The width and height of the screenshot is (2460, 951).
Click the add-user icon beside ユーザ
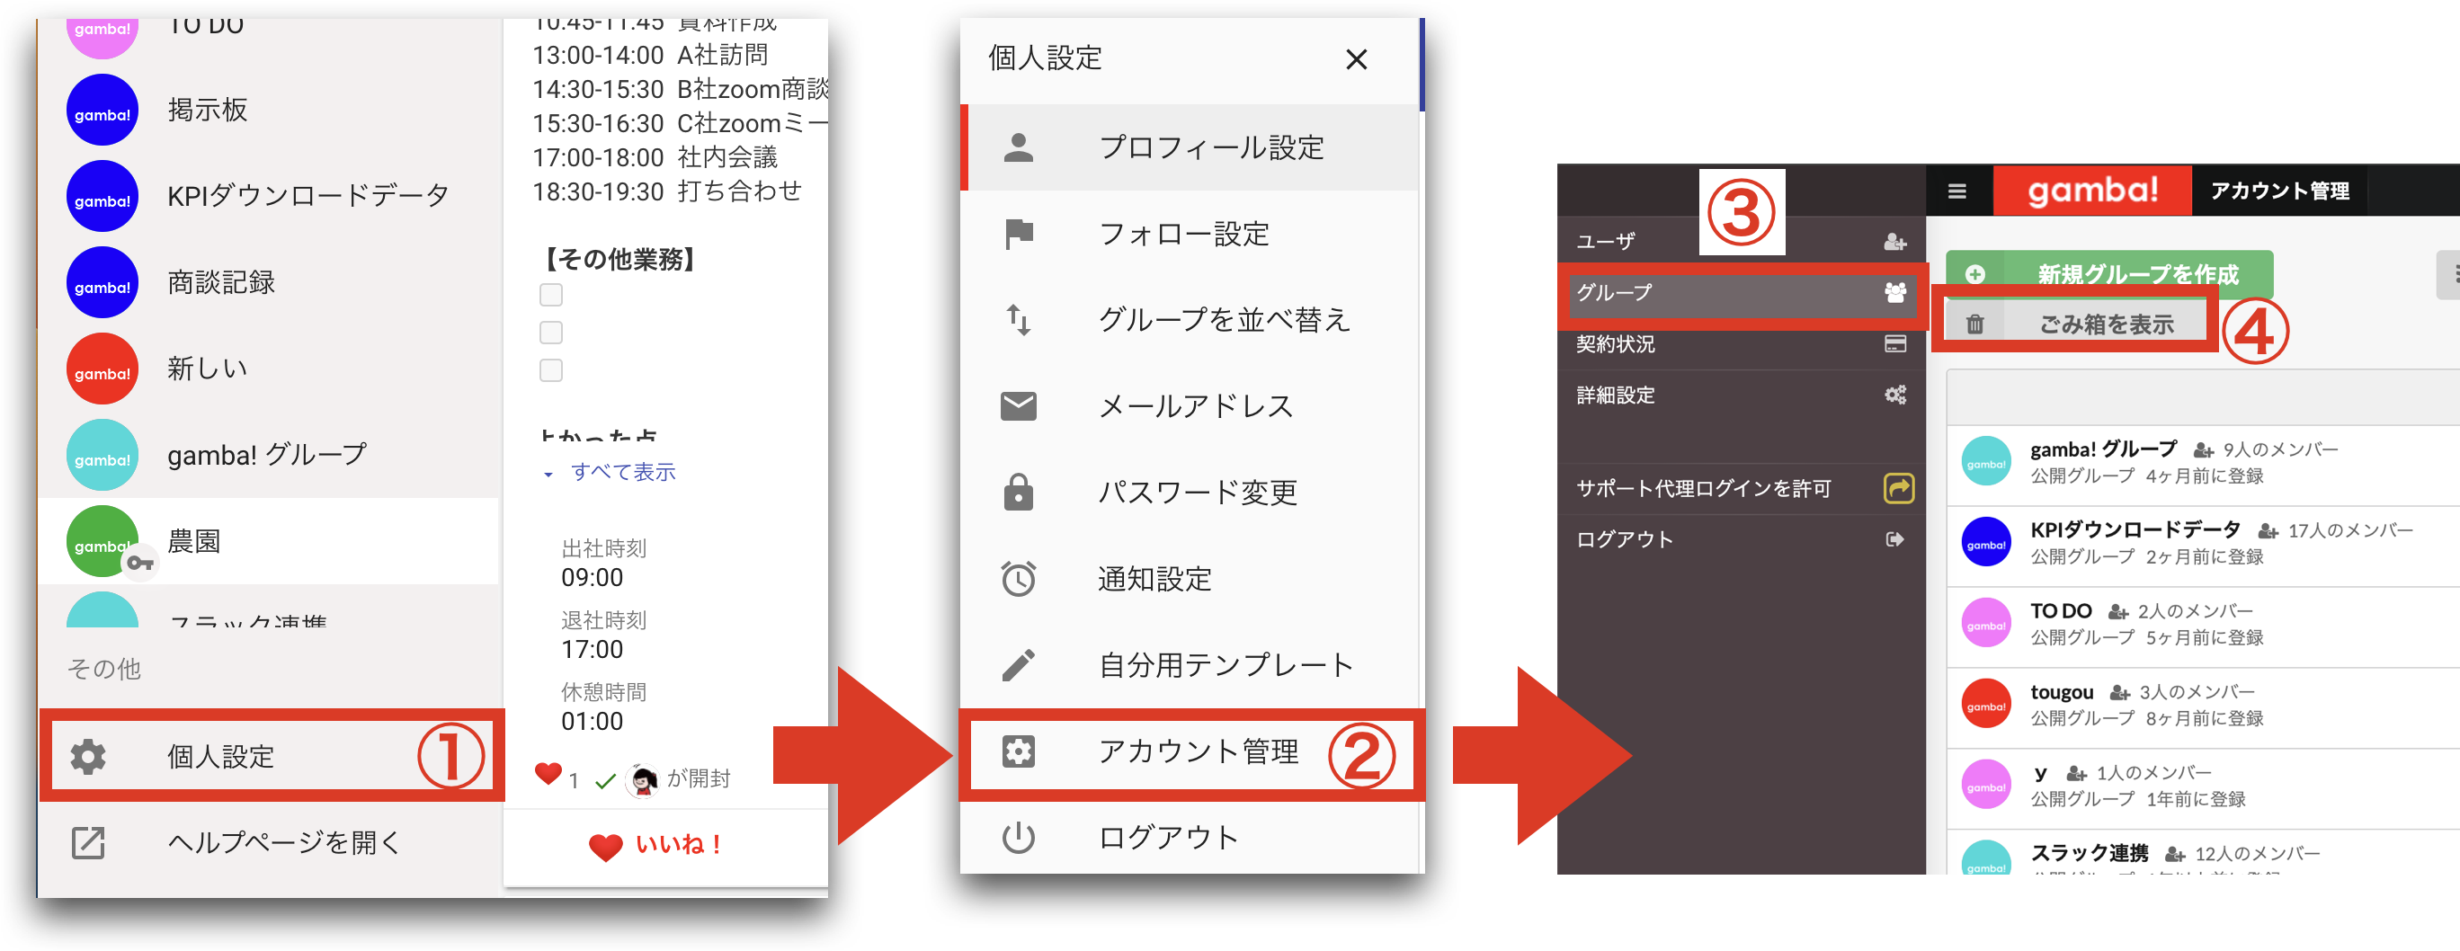click(1894, 242)
